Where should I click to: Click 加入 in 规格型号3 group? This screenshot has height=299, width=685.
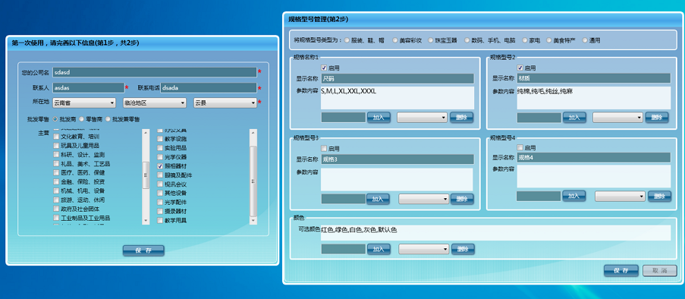coord(378,199)
